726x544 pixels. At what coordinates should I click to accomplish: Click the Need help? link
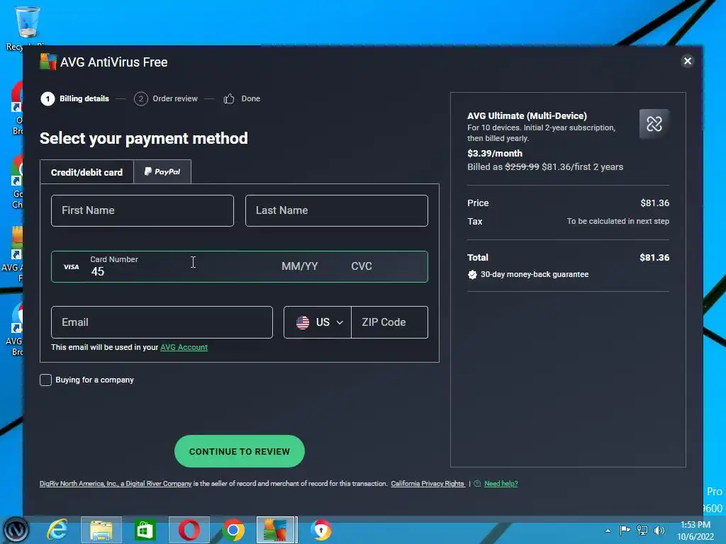(501, 483)
